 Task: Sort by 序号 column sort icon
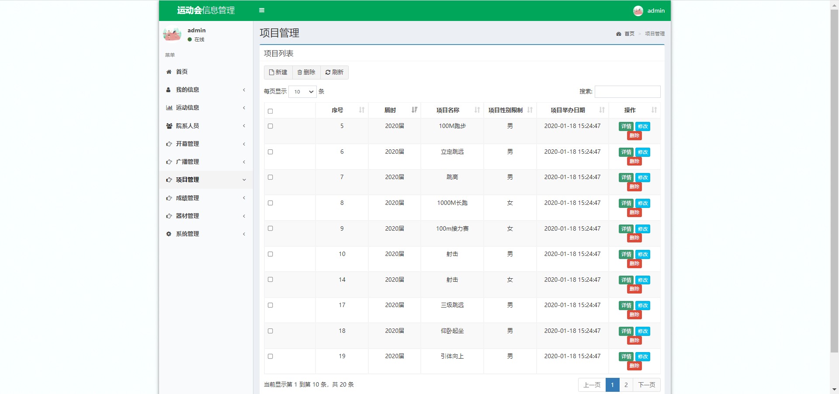[x=362, y=110]
